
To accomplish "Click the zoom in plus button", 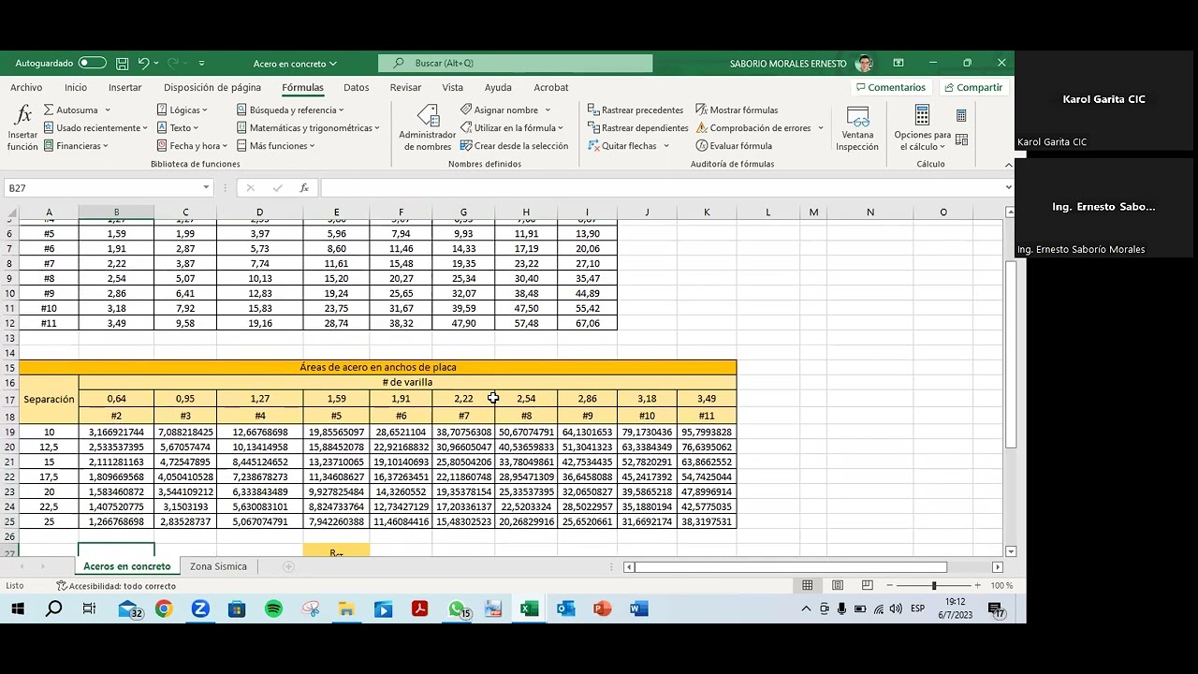I will [978, 585].
